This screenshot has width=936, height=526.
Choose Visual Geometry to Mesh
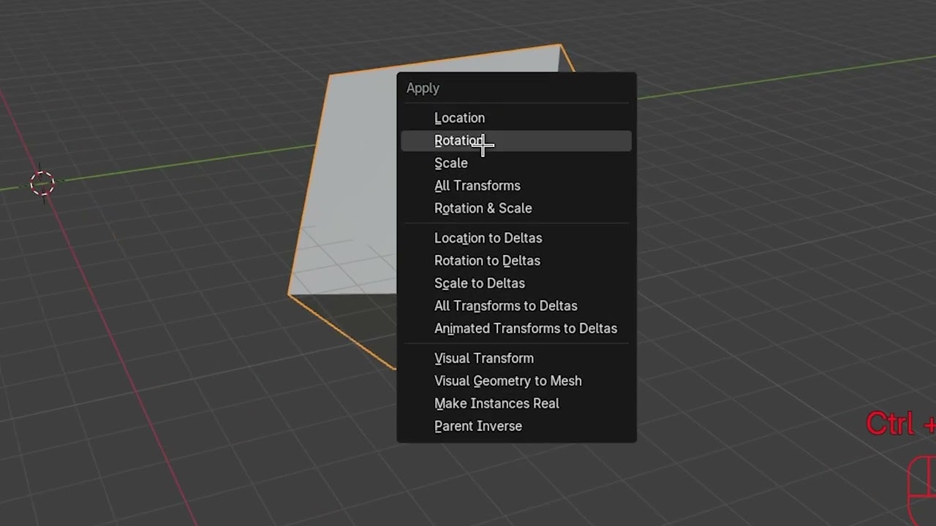pos(516,381)
